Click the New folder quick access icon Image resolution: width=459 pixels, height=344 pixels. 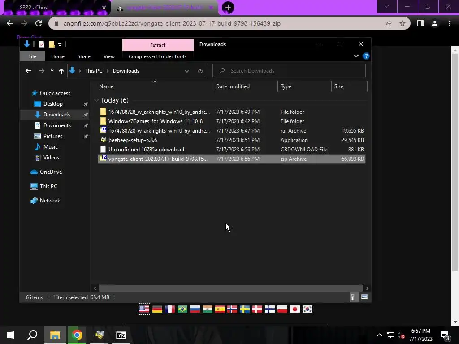pos(52,44)
